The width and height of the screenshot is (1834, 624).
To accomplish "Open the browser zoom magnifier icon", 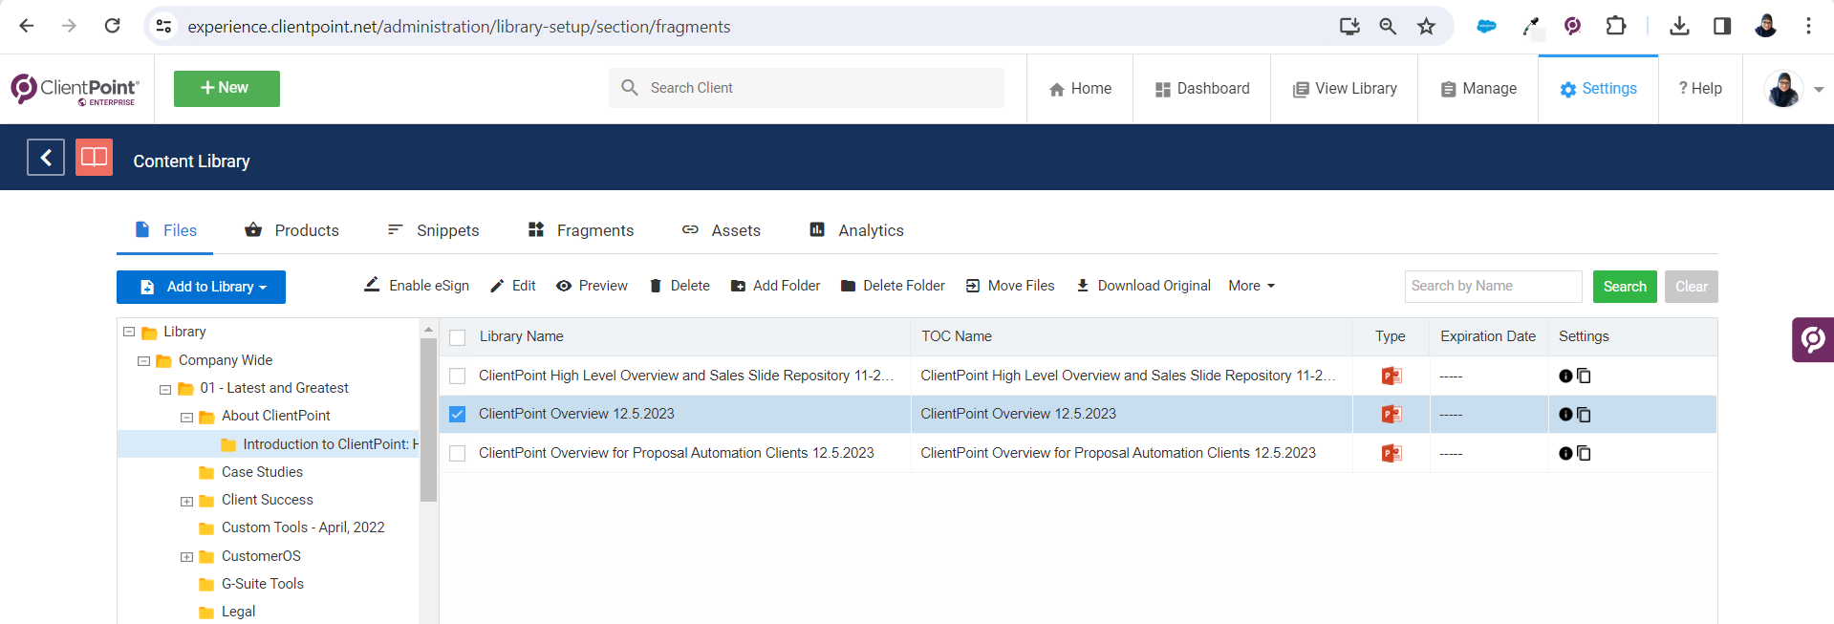I will pyautogui.click(x=1388, y=26).
